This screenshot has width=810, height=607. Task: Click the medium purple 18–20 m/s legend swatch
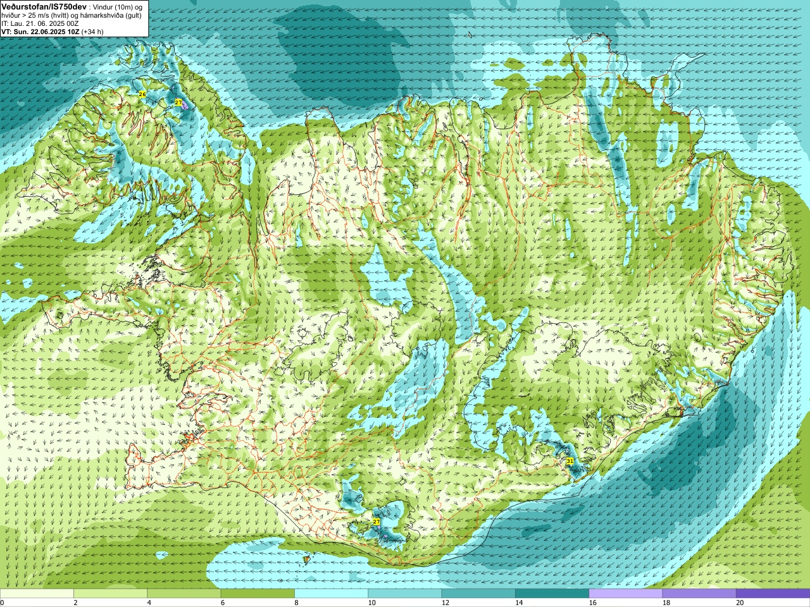click(x=699, y=594)
